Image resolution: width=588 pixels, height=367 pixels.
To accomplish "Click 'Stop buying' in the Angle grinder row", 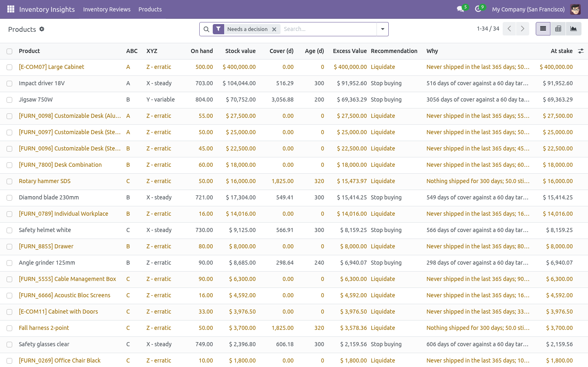I will click(x=386, y=263).
